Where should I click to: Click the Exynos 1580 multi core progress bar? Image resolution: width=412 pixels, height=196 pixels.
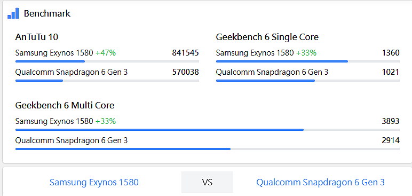click(208, 130)
